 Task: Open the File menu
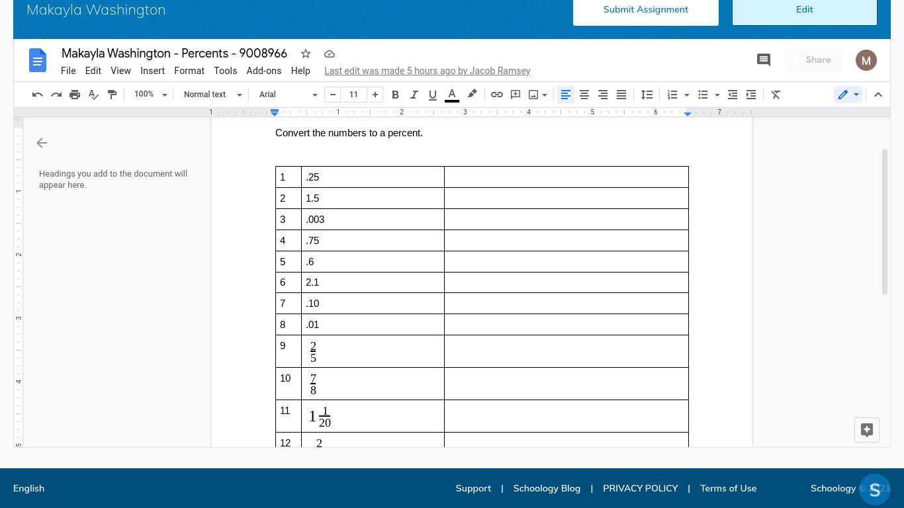68,71
